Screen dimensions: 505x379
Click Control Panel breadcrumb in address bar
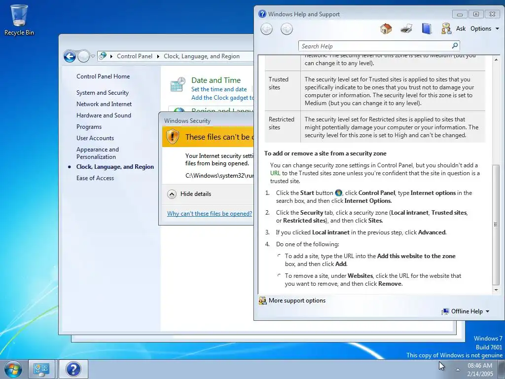(x=135, y=56)
